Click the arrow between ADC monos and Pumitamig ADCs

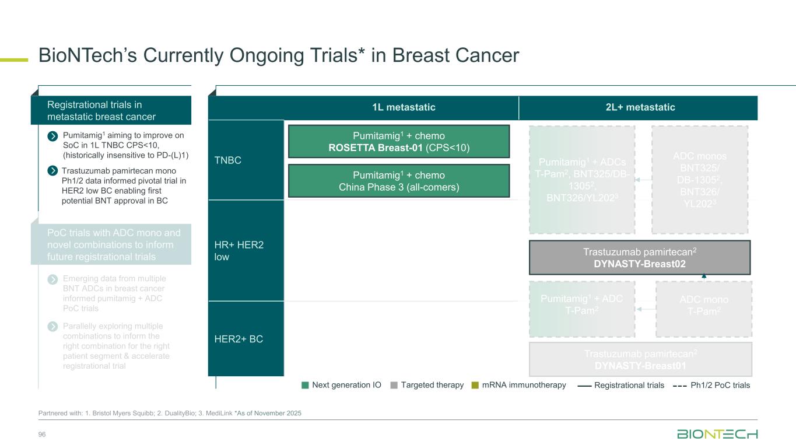(643, 180)
